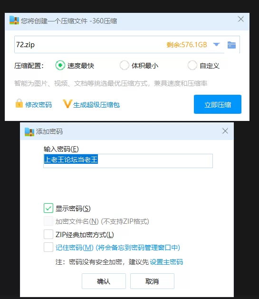Follow the 设置主密码 link

coord(166,262)
